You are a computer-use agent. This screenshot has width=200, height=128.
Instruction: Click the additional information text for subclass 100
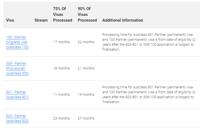point(149,42)
